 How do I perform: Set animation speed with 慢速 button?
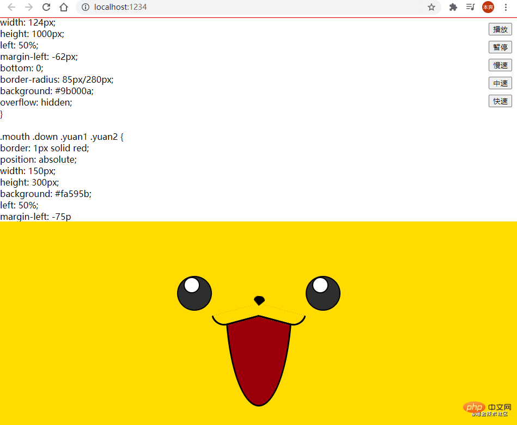pyautogui.click(x=500, y=65)
